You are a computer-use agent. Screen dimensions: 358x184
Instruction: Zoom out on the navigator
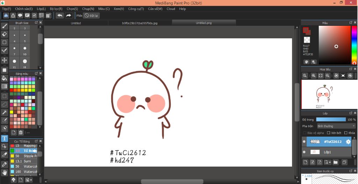(327, 76)
